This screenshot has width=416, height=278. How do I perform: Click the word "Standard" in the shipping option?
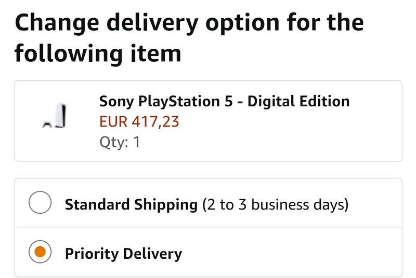tap(95, 204)
